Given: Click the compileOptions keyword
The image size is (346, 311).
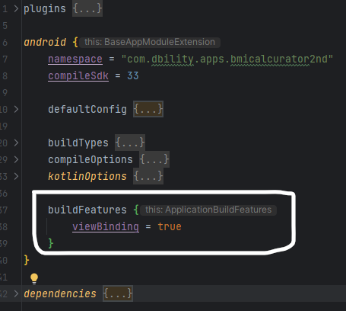Looking at the screenshot, I should pos(90,159).
